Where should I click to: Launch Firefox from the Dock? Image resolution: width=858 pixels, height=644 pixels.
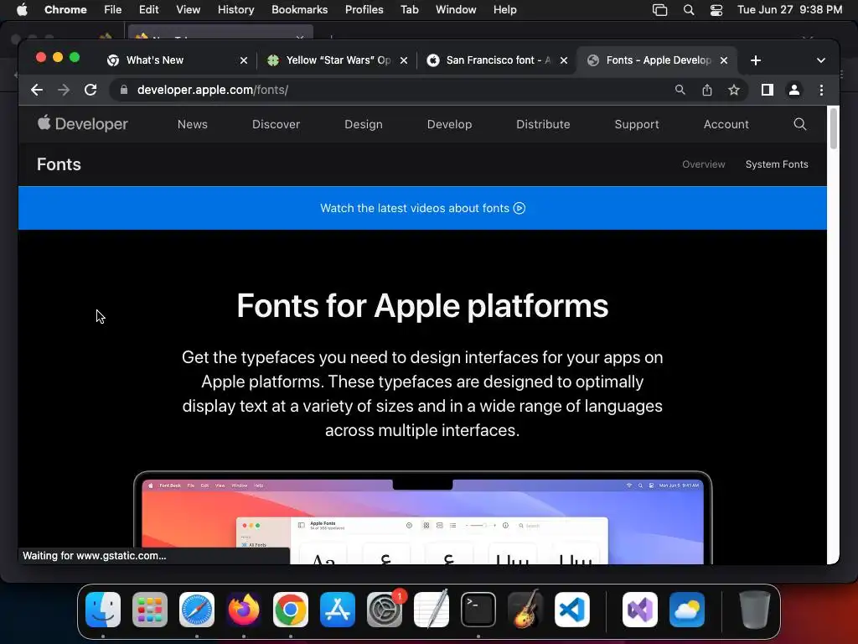(x=244, y=610)
